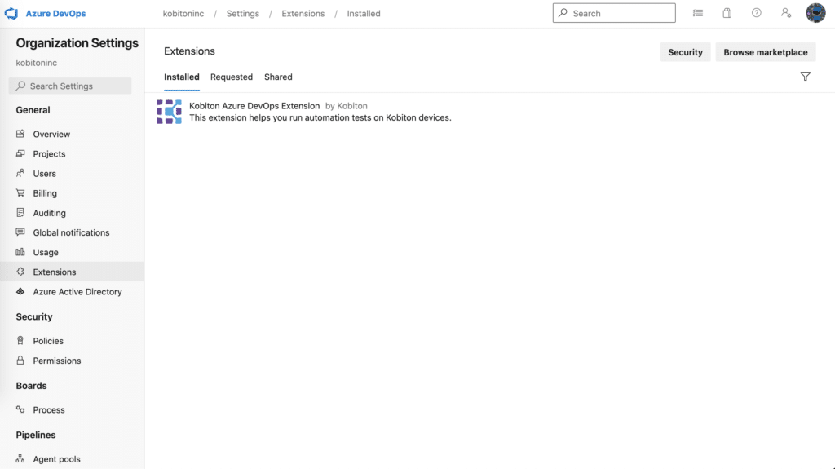Open the user settings icon
Image resolution: width=835 pixels, height=469 pixels.
tap(786, 13)
